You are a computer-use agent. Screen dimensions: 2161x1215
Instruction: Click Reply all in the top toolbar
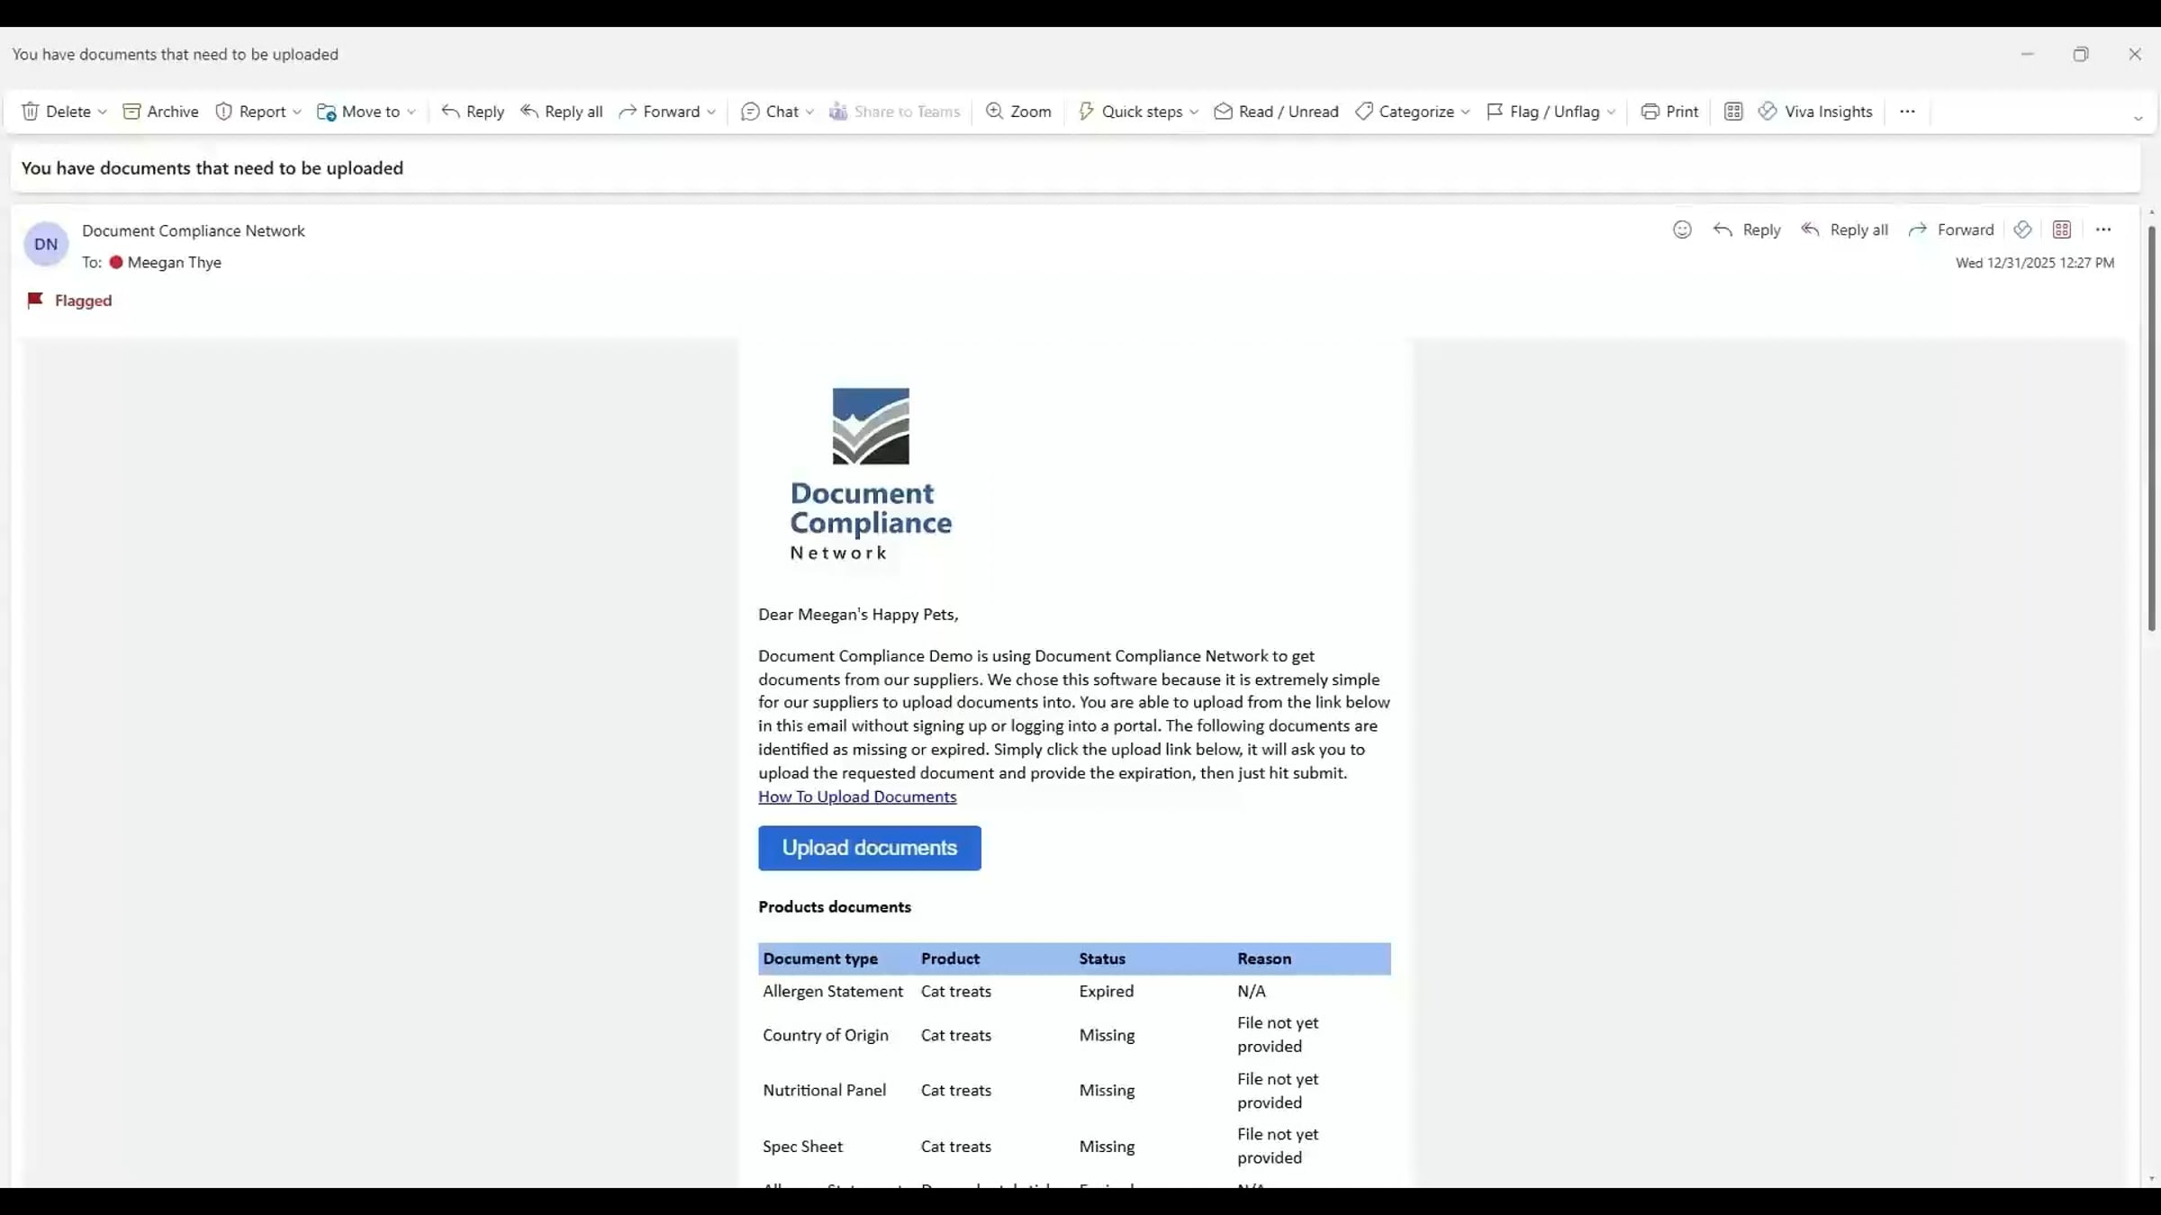click(x=562, y=112)
